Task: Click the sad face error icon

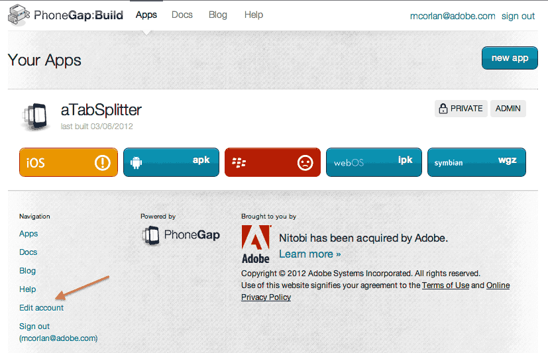Action: click(305, 163)
